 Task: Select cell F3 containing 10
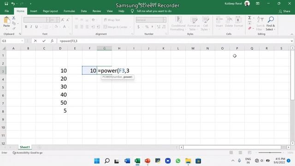89,71
